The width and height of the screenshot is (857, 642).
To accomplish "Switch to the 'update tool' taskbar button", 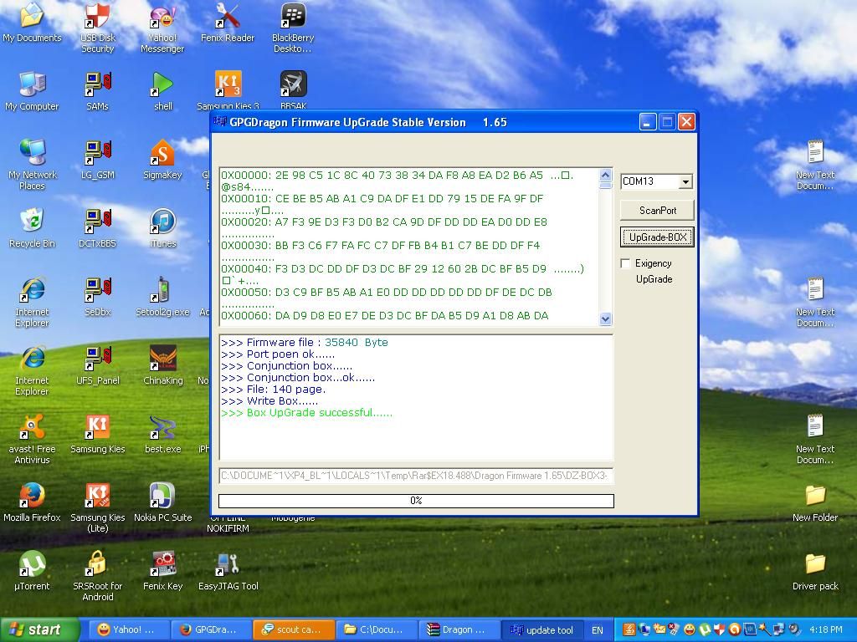I will click(x=541, y=630).
